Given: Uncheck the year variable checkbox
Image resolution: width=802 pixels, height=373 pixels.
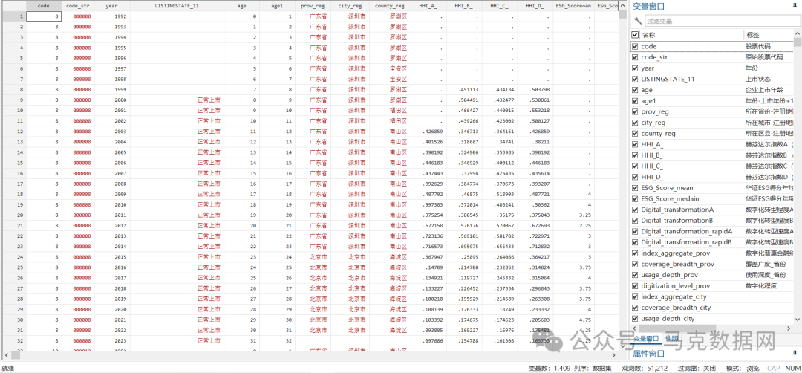Looking at the screenshot, I should [x=635, y=68].
